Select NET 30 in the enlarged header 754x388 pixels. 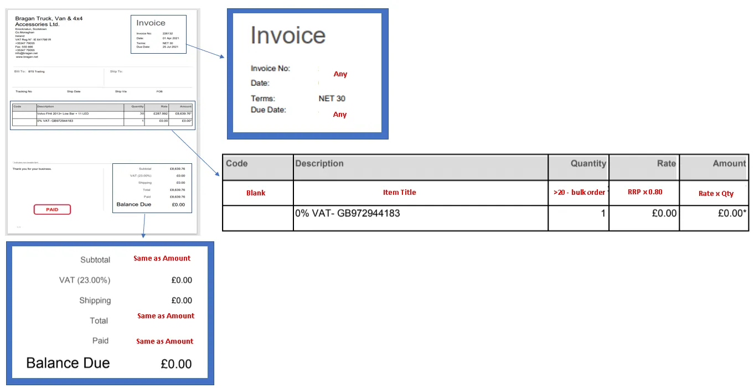click(x=332, y=99)
